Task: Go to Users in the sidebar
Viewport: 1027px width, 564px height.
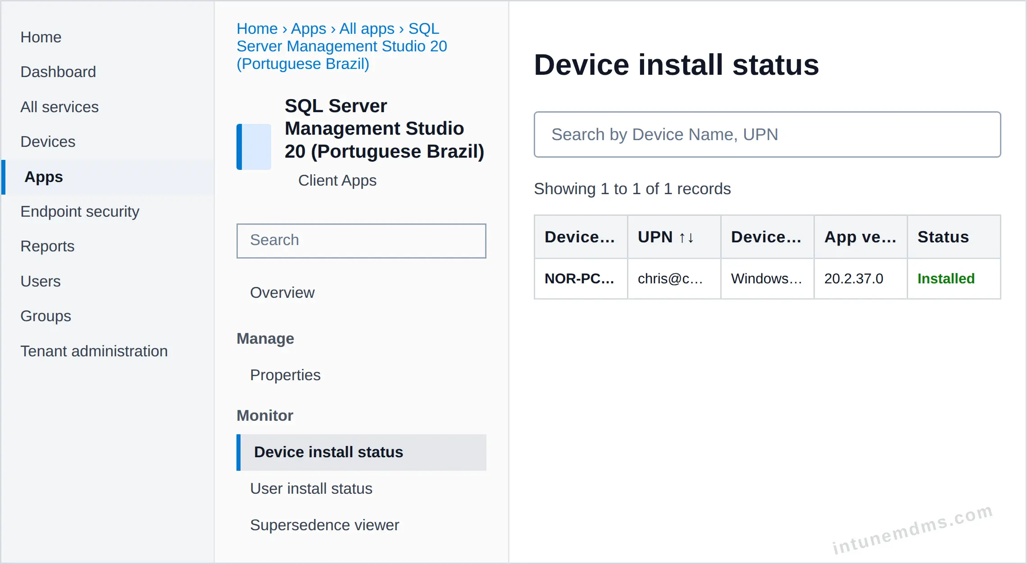Action: click(41, 281)
